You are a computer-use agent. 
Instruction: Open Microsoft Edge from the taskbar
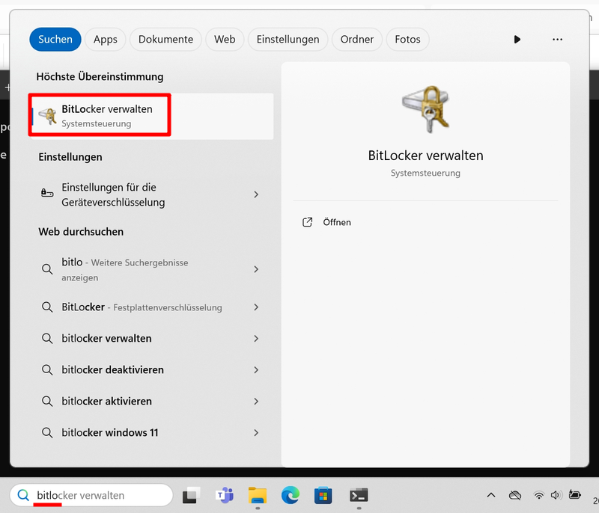click(x=291, y=495)
